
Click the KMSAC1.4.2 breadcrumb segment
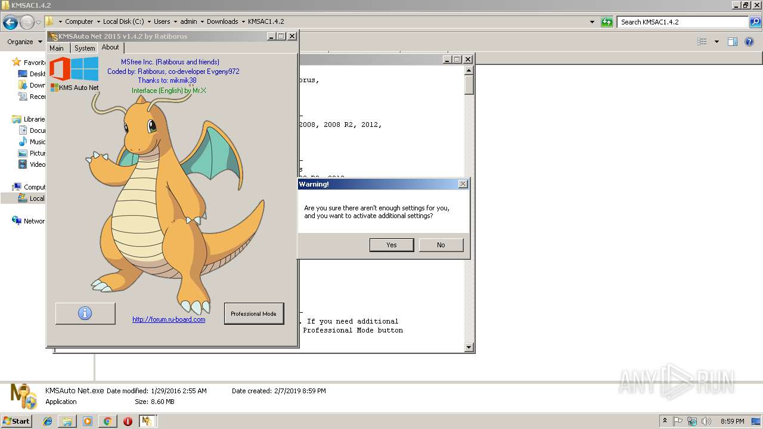tap(266, 21)
